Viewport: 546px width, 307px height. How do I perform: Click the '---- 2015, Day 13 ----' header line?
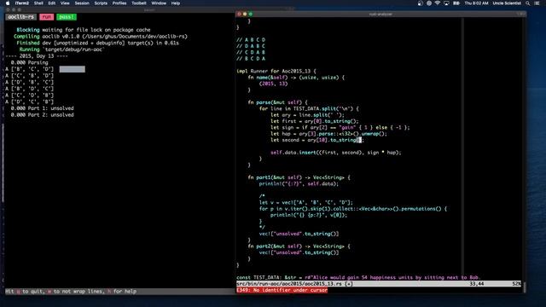point(37,56)
